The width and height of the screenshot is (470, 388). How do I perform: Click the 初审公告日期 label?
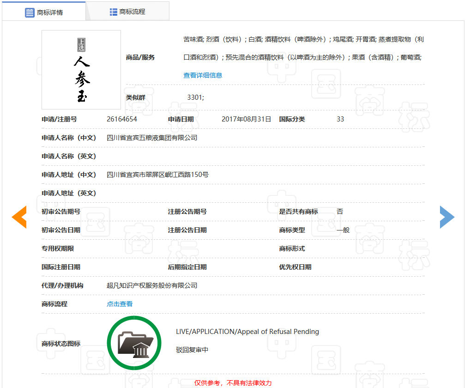61,230
